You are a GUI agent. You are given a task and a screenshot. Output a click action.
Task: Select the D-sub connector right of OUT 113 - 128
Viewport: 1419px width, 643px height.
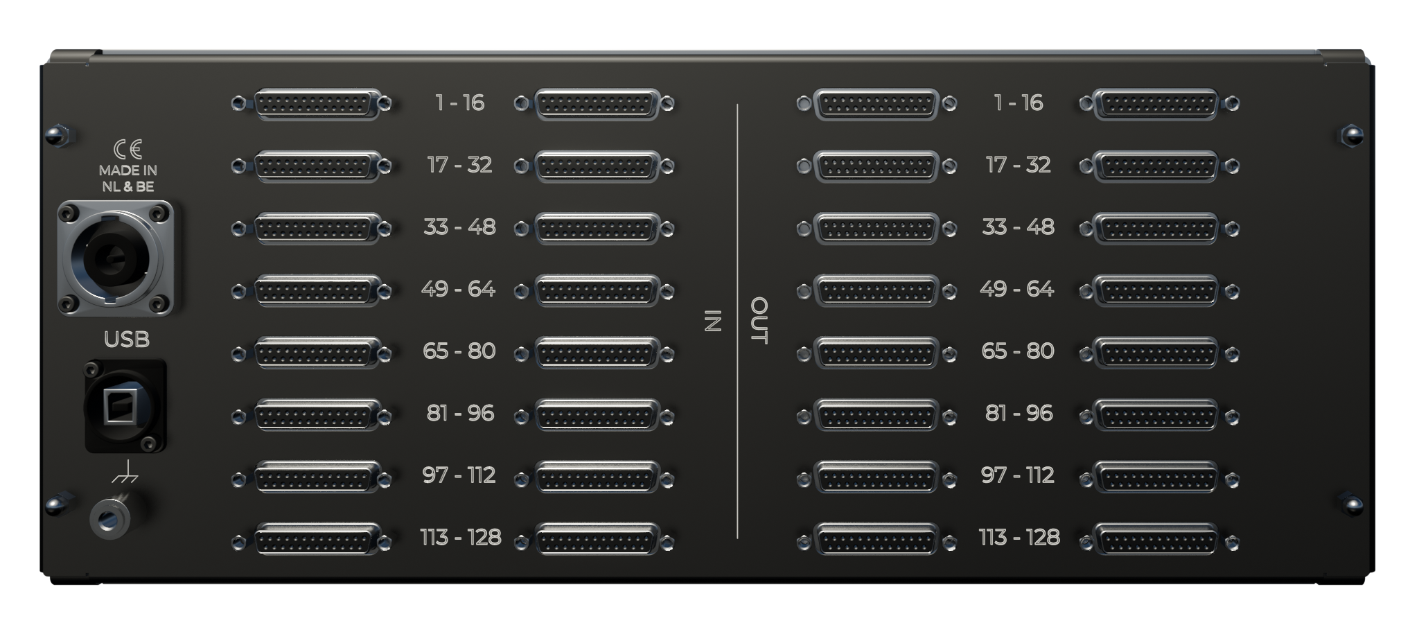click(1157, 541)
